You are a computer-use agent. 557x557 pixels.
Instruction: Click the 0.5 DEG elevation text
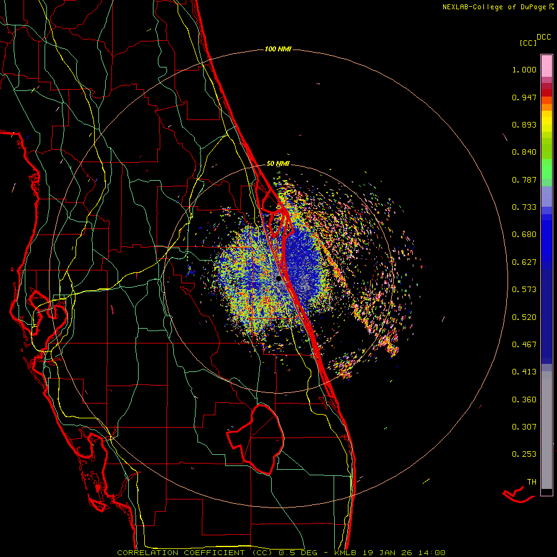298,553
